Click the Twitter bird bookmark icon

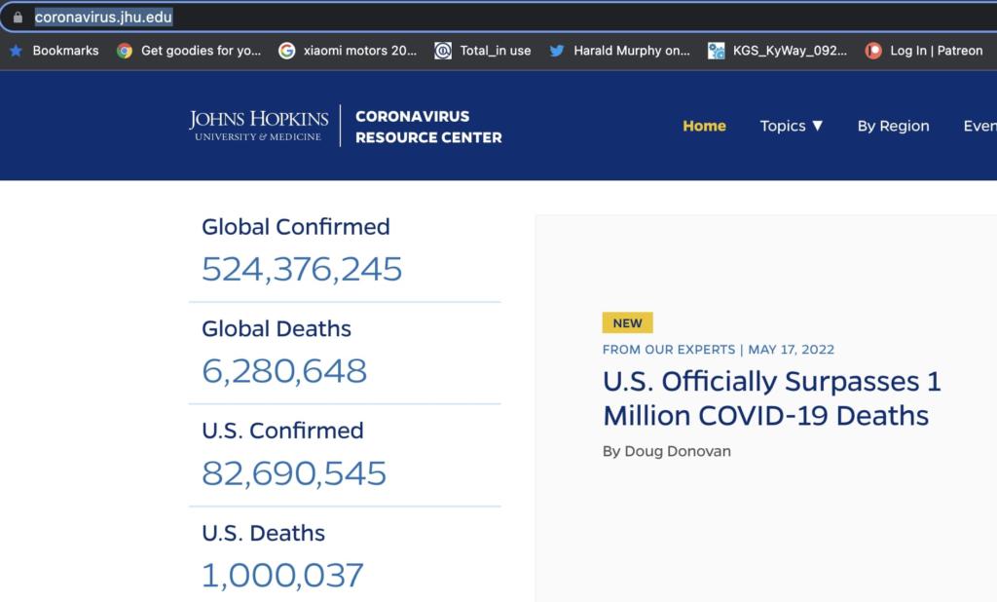pos(556,51)
